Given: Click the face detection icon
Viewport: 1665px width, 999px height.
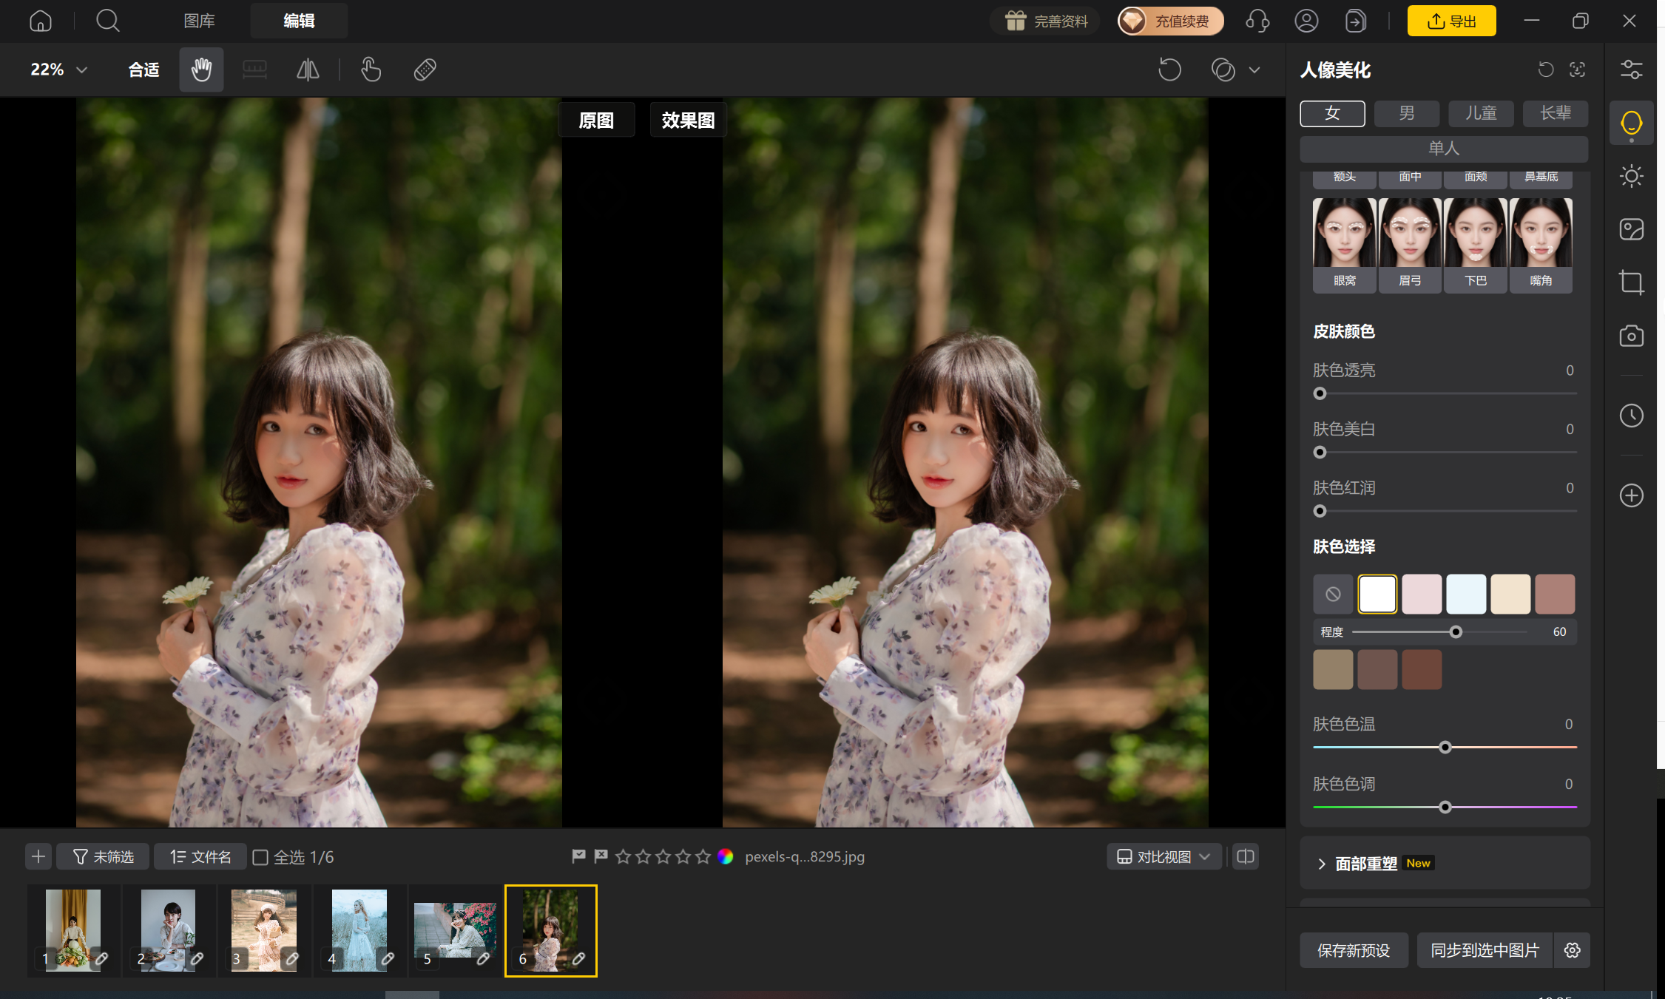Looking at the screenshot, I should point(1577,70).
